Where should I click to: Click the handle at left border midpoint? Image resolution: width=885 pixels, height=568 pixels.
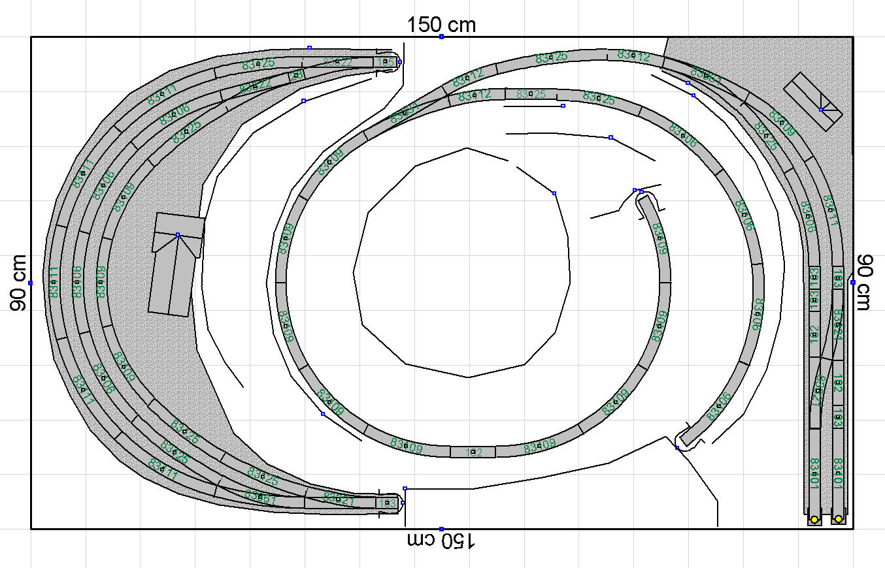point(30,283)
